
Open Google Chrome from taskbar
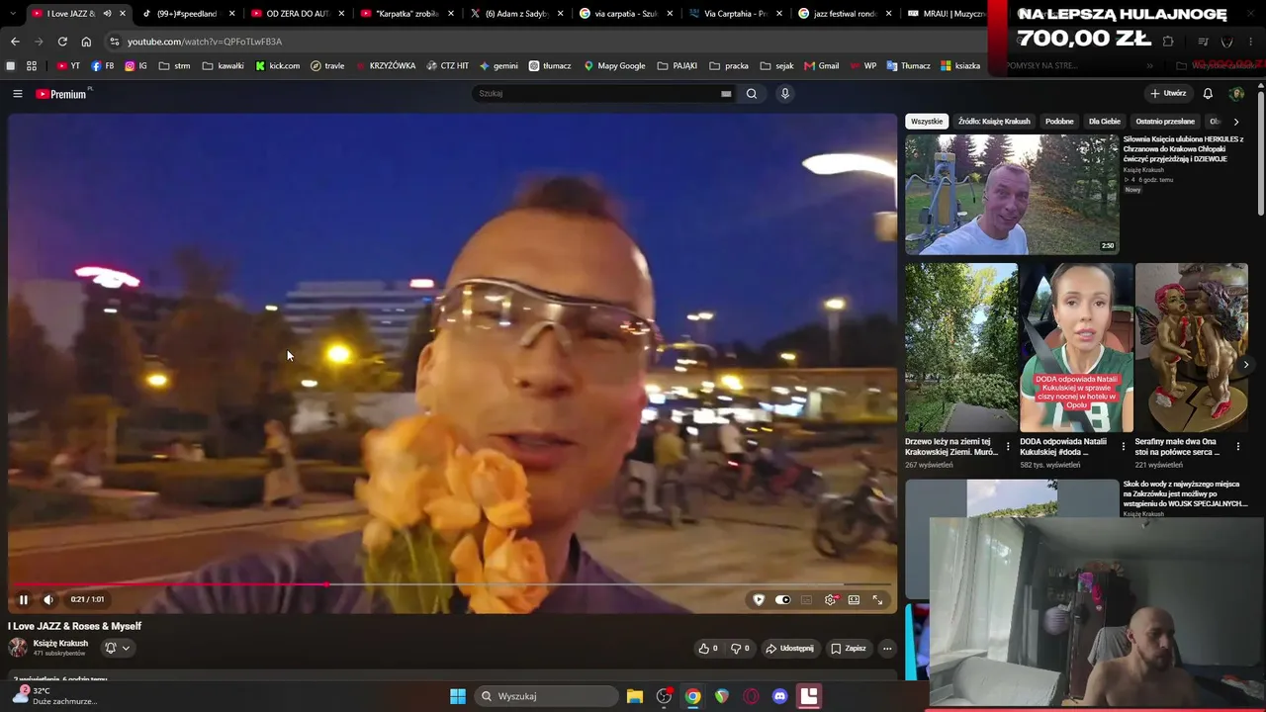pos(693,696)
